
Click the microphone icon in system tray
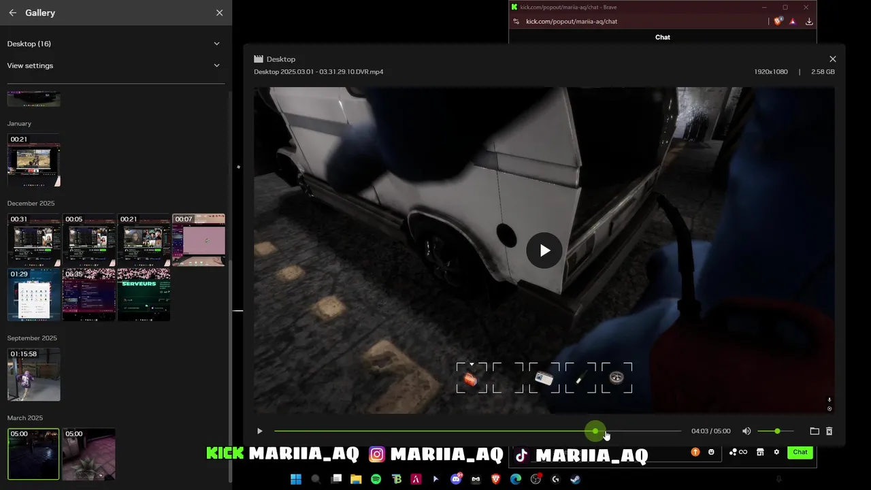tap(779, 479)
